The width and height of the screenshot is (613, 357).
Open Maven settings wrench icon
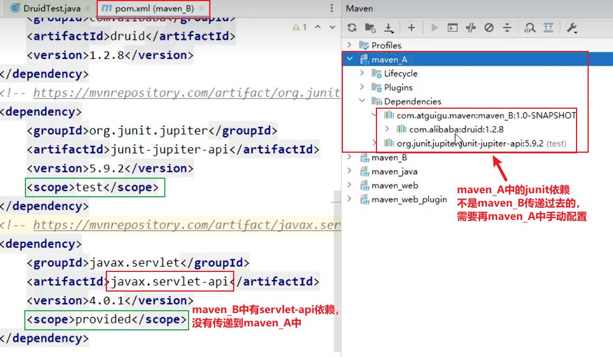pyautogui.click(x=571, y=28)
